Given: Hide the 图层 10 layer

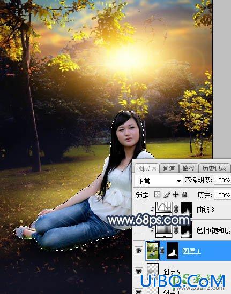Looking at the screenshot, I should pyautogui.click(x=138, y=291).
